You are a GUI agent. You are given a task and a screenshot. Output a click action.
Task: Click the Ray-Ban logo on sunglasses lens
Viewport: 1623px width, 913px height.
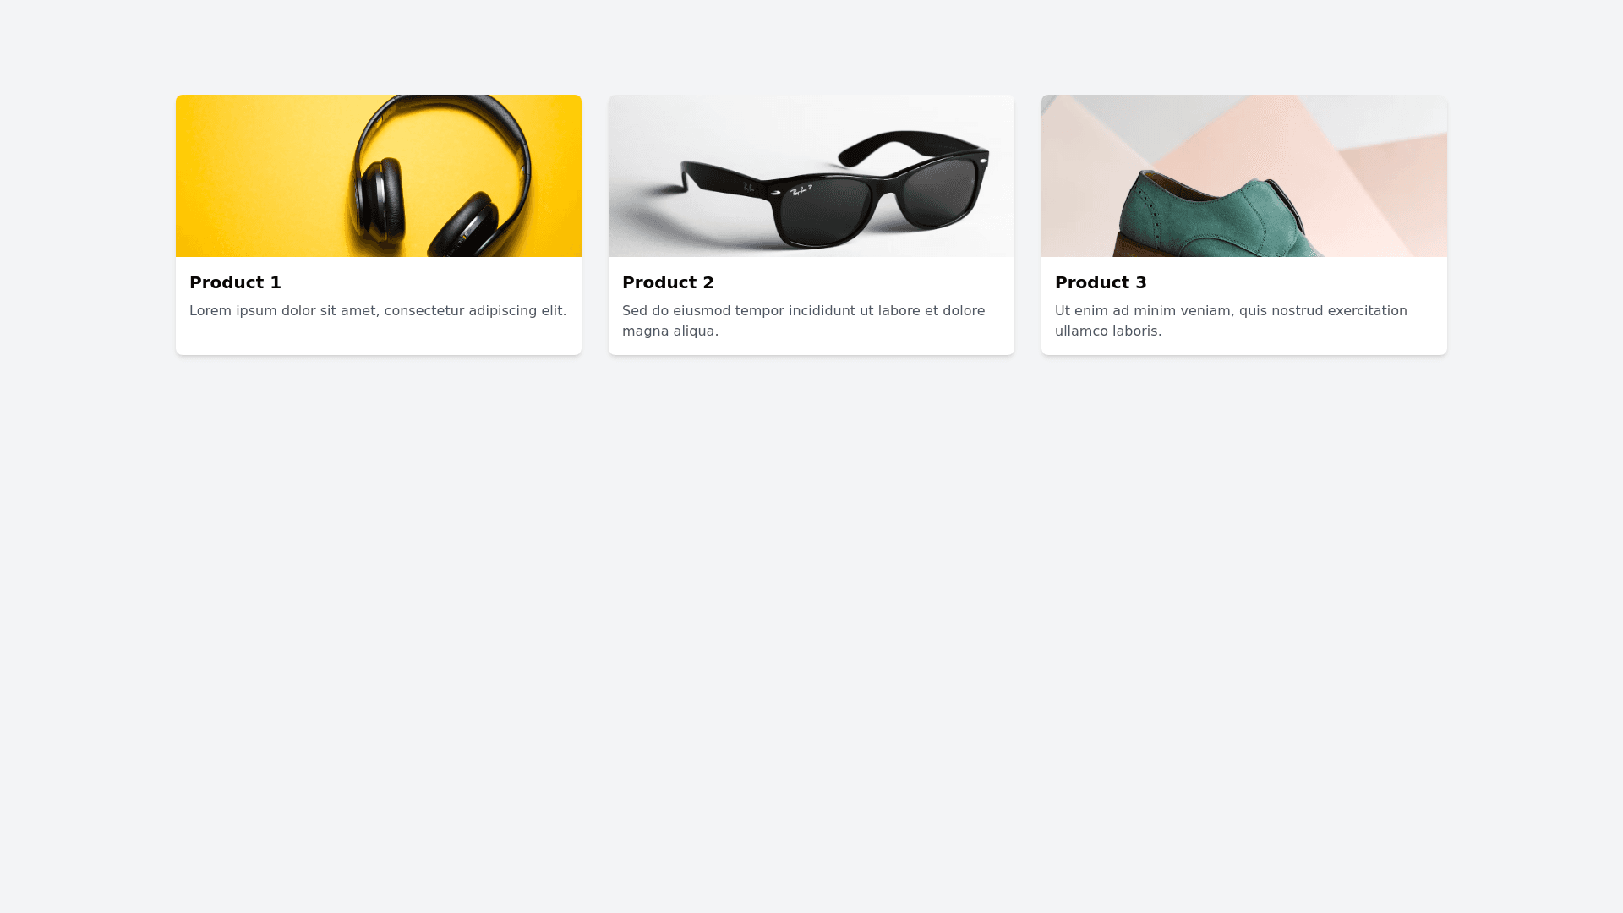coord(801,190)
